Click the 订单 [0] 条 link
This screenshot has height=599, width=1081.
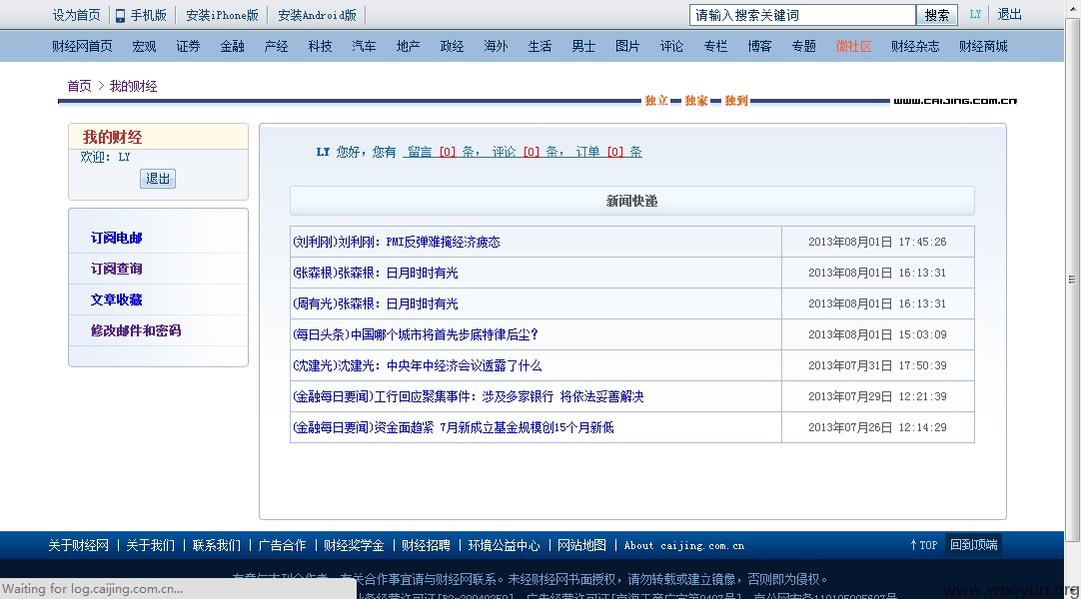point(608,152)
